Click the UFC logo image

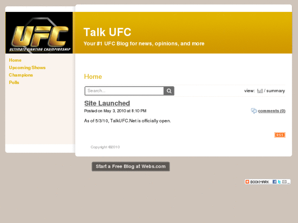click(x=39, y=33)
